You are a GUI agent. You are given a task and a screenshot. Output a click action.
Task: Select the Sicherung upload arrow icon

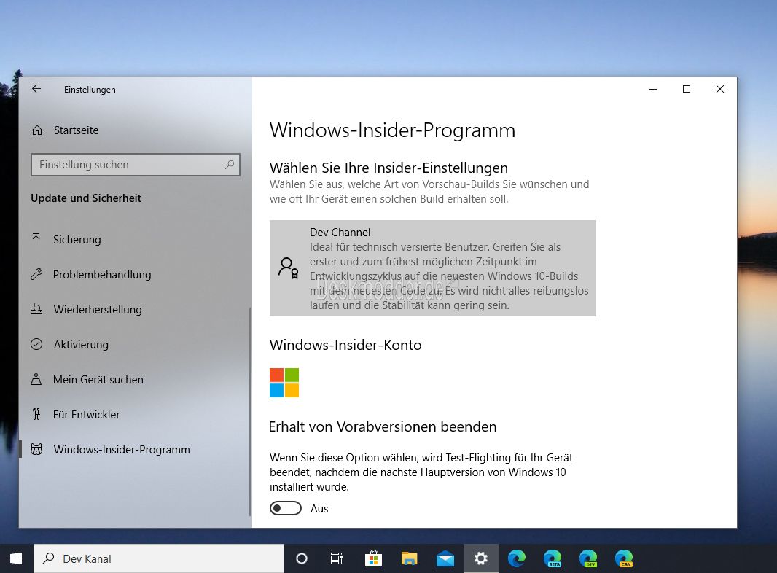pos(36,239)
